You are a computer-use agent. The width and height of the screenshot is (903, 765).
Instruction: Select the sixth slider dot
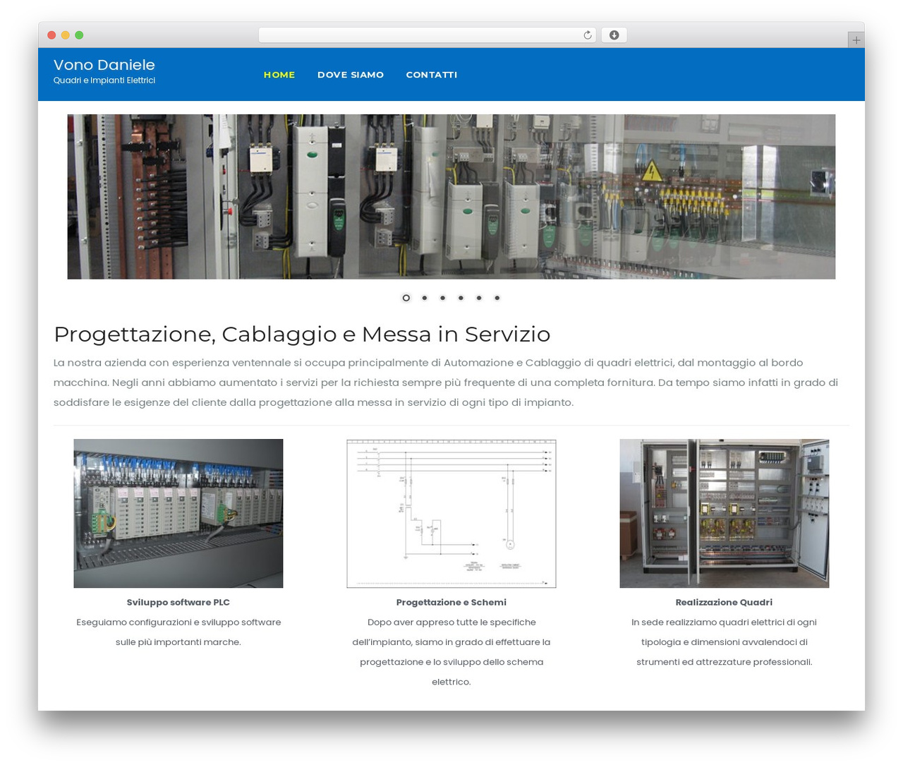[497, 298]
